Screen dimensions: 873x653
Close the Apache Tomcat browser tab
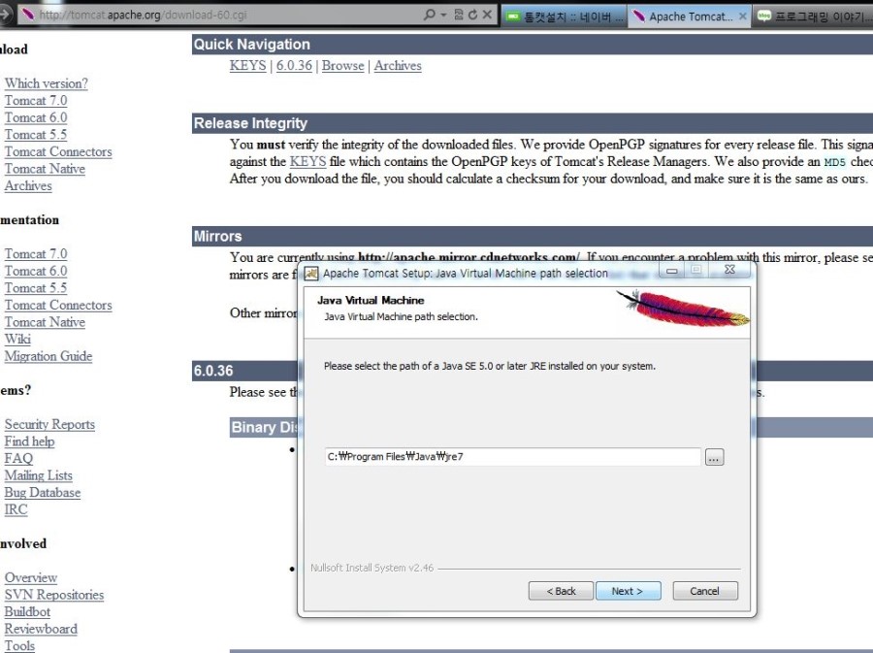coord(742,16)
